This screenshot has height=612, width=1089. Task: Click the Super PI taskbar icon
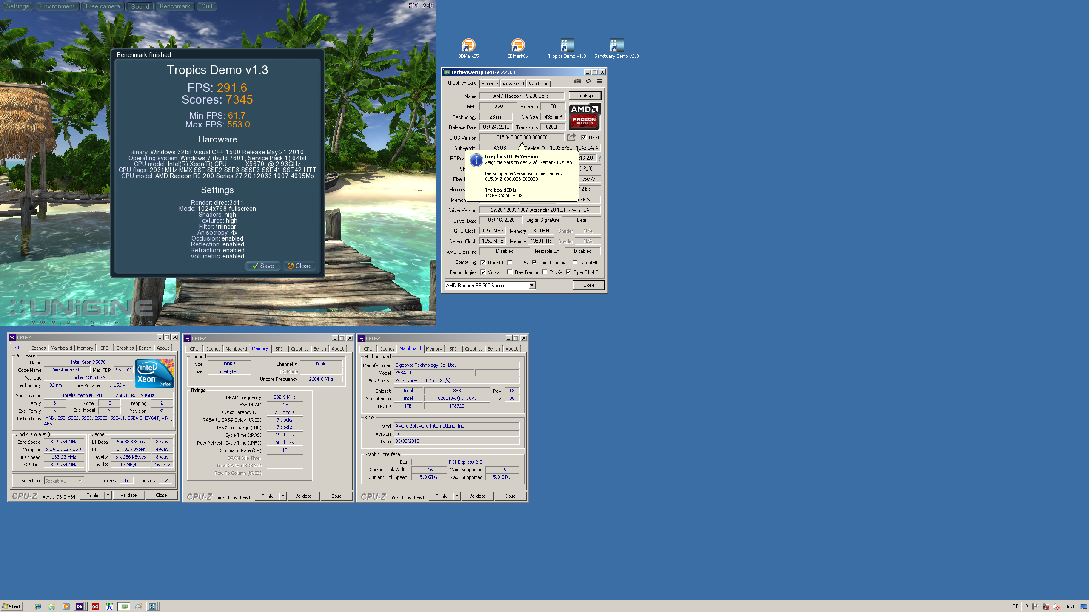pos(109,606)
